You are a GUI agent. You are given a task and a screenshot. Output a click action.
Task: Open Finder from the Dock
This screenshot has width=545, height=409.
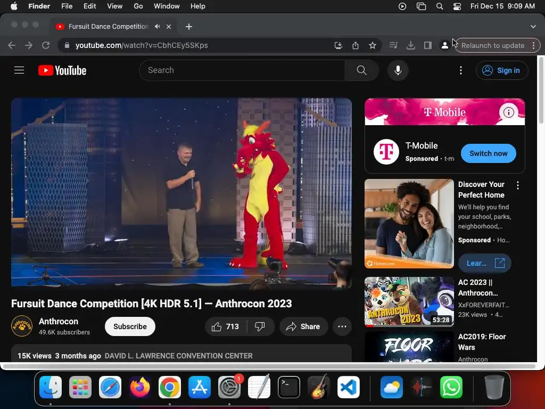tap(51, 387)
